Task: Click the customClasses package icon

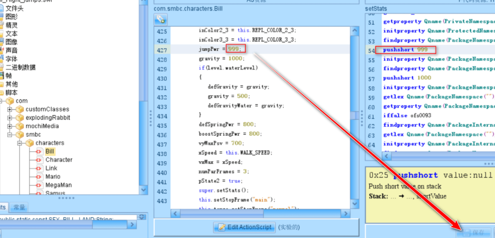Action: (20, 109)
